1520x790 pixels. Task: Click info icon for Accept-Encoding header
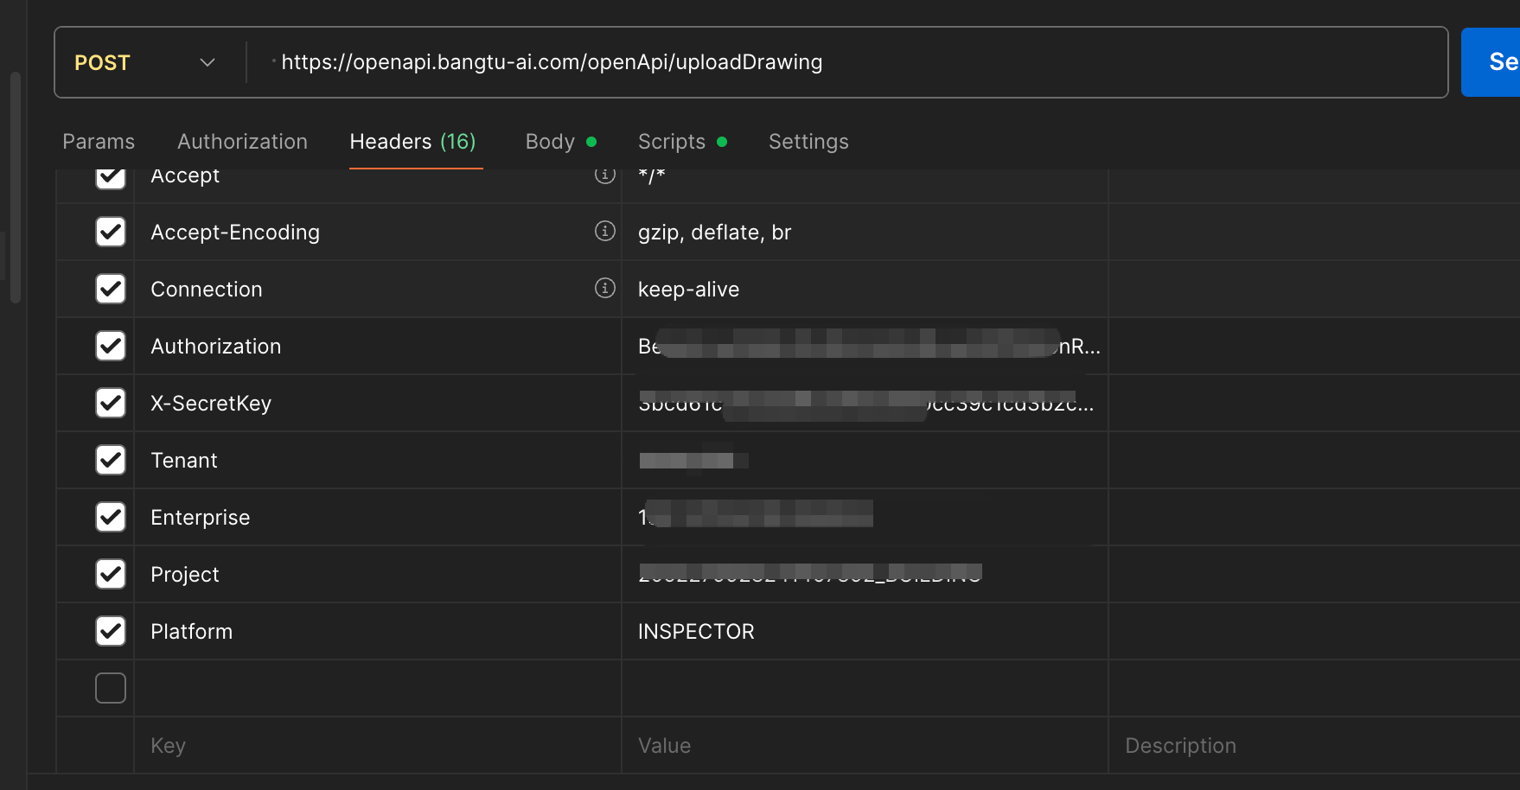point(605,231)
